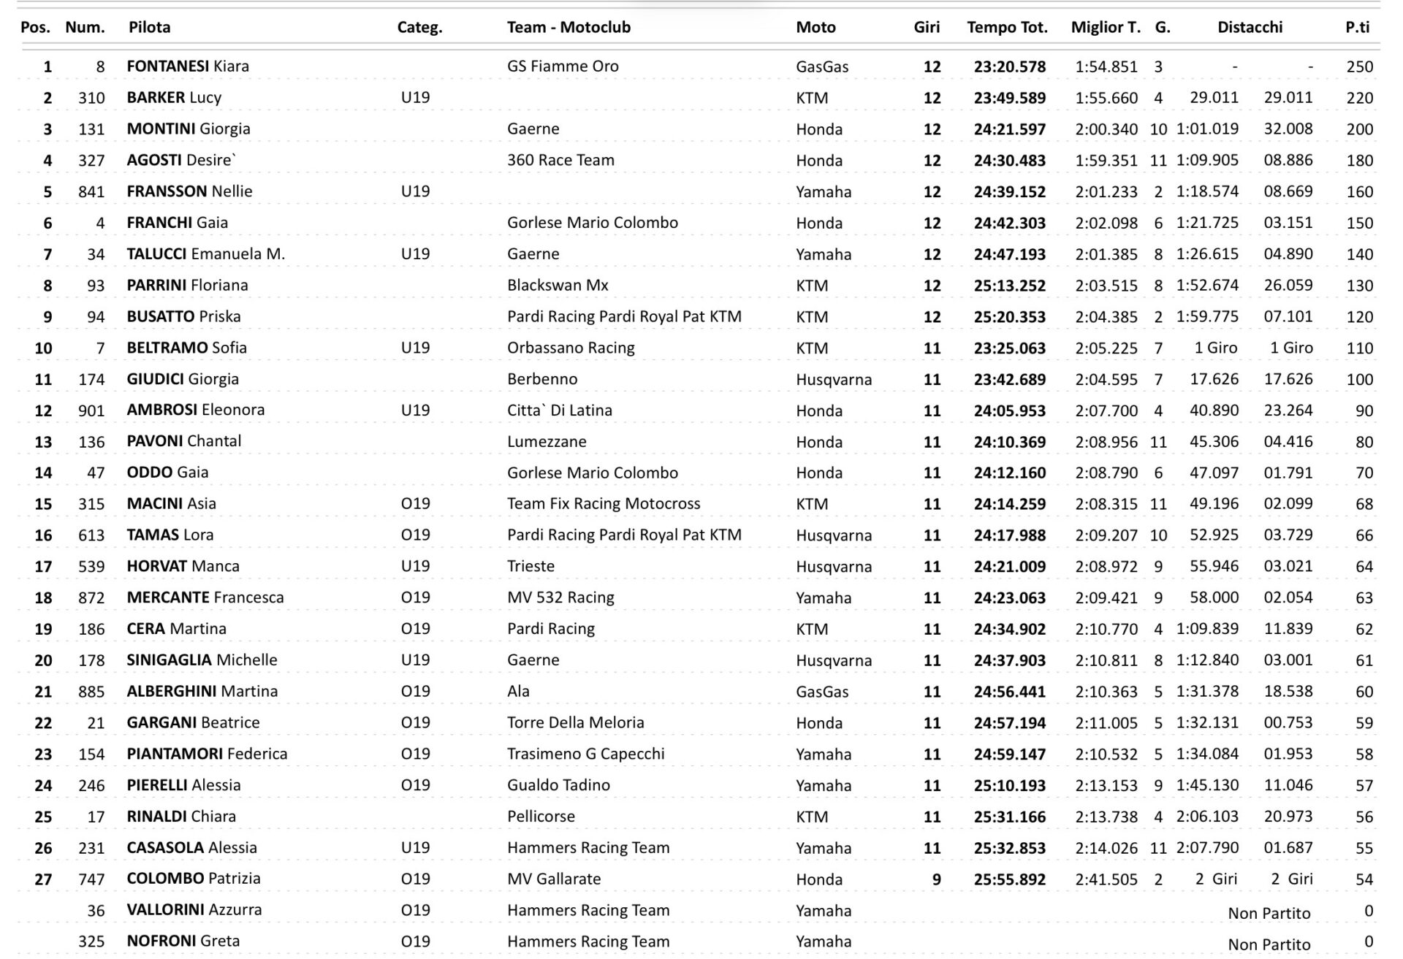
Task: Click the 360 Race Team entry
Action: point(560,161)
